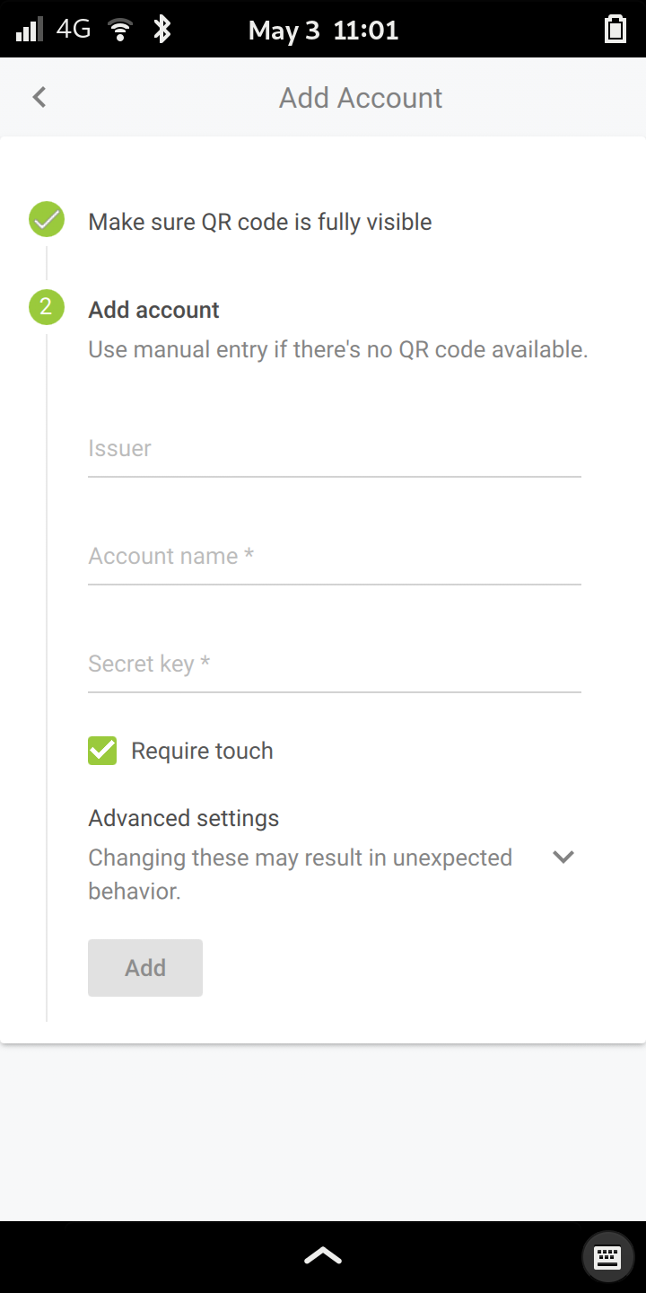Focus the Issuer text field
This screenshot has width=646, height=1293.
pyautogui.click(x=334, y=450)
